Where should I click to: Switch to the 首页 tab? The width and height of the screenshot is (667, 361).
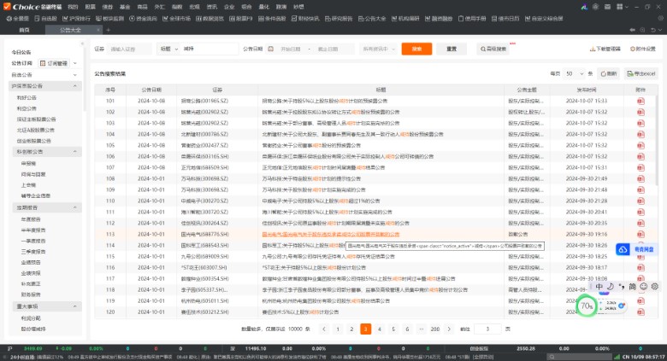click(25, 29)
